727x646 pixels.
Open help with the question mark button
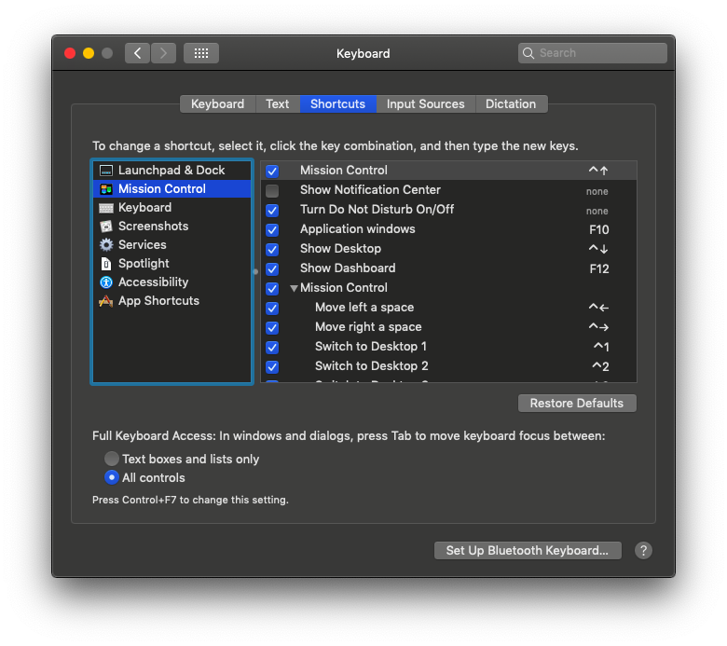coord(643,551)
